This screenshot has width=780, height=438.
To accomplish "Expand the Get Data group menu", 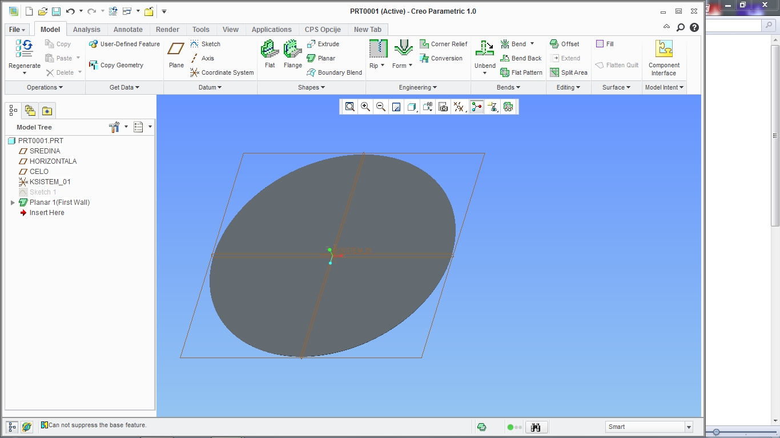I will tap(124, 87).
